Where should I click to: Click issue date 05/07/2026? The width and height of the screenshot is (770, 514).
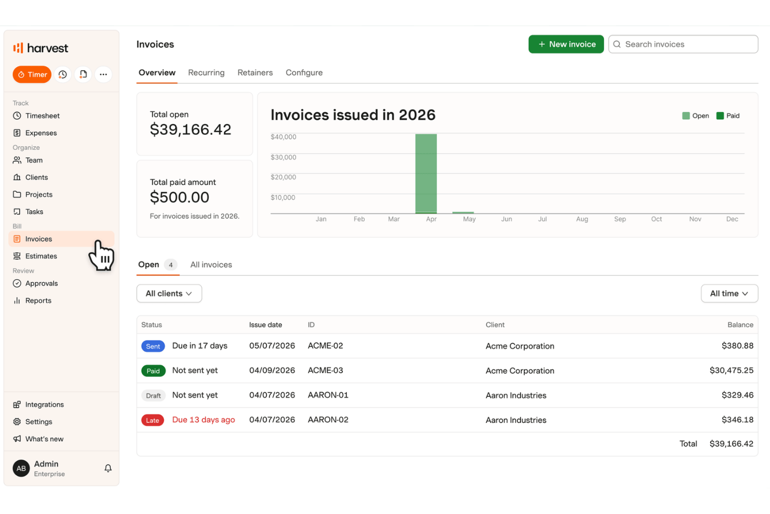(272, 346)
